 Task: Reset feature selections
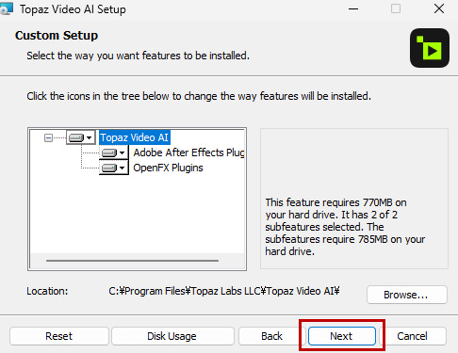[59, 336]
